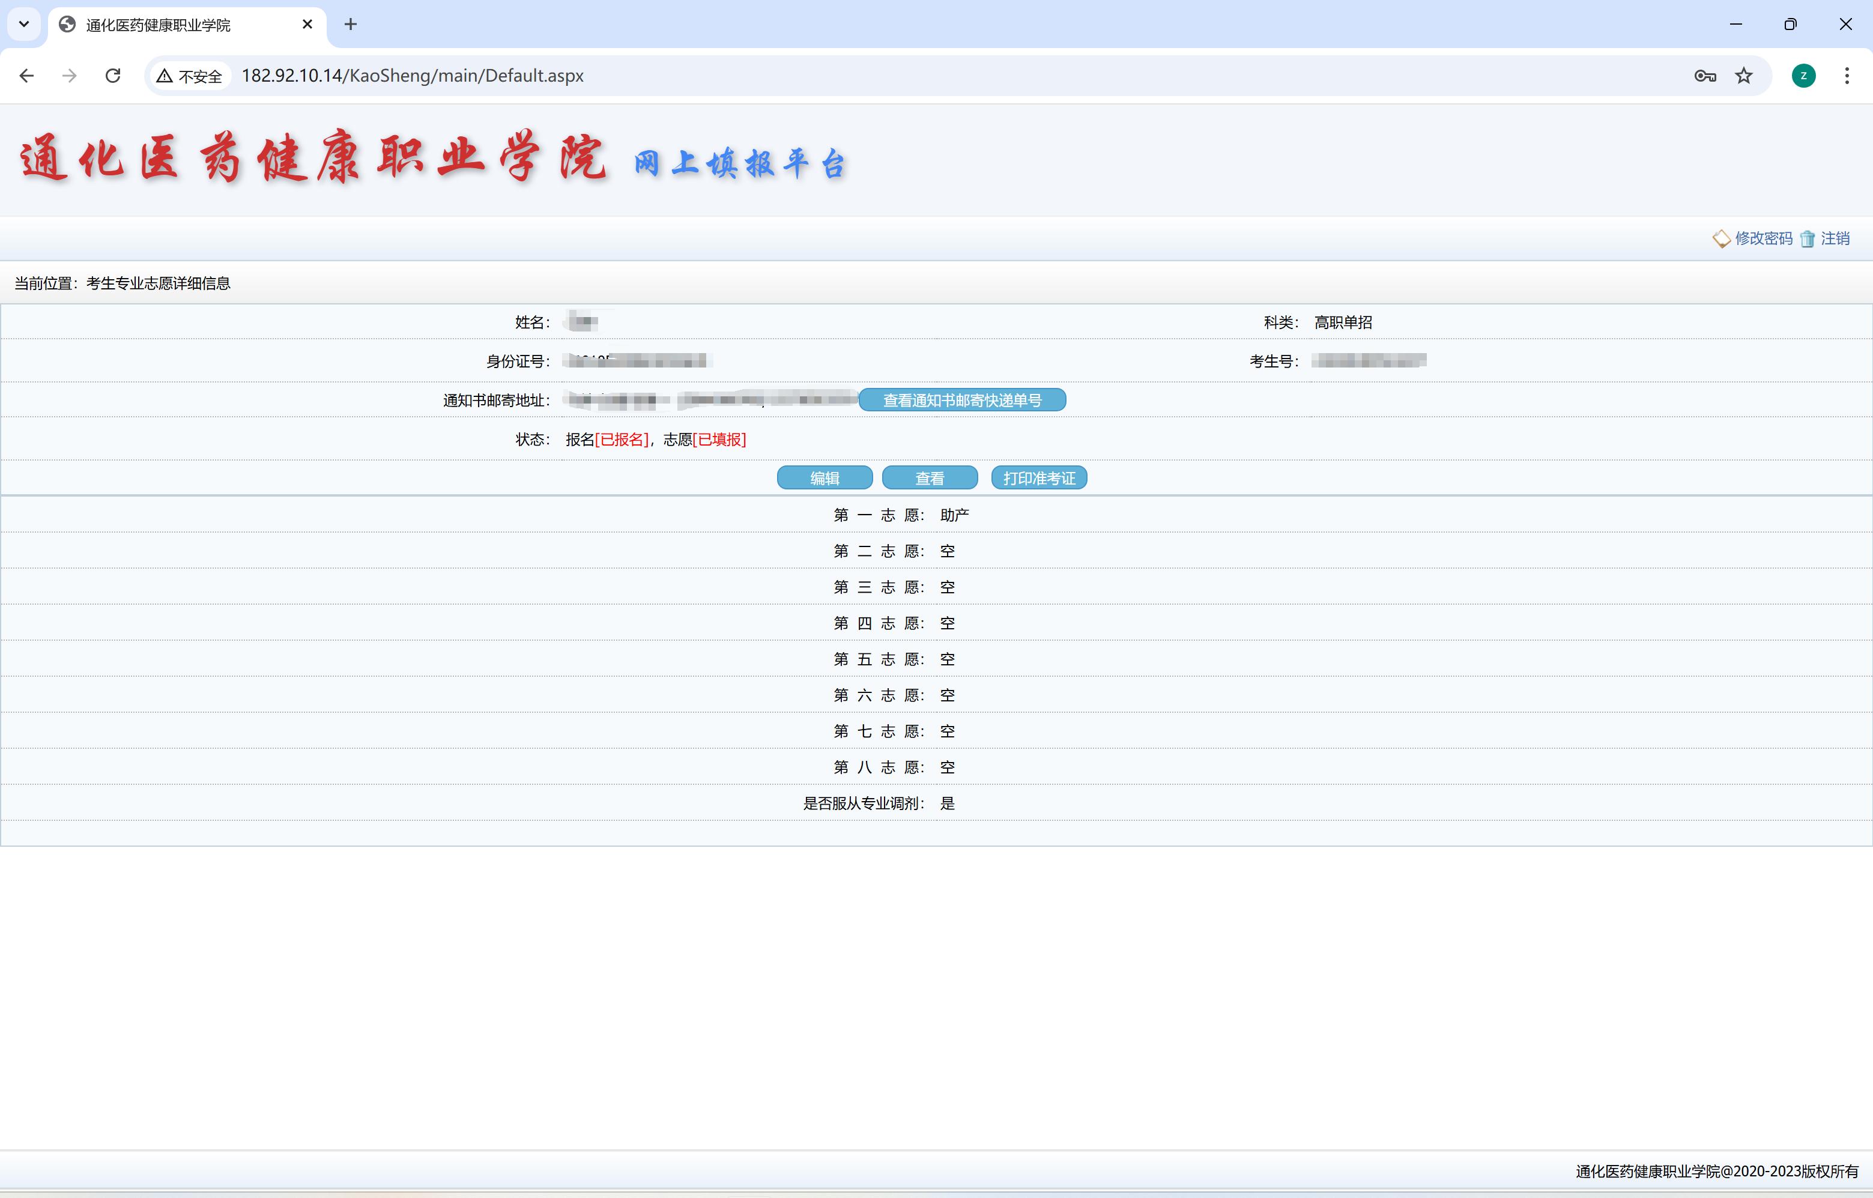Click the 是否服从专业调剂 label
The width and height of the screenshot is (1873, 1198).
tap(864, 803)
